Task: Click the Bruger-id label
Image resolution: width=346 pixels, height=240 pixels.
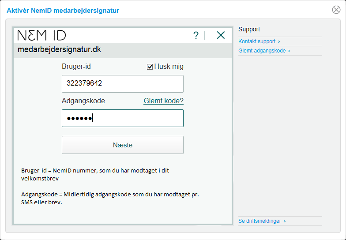Action: point(76,66)
